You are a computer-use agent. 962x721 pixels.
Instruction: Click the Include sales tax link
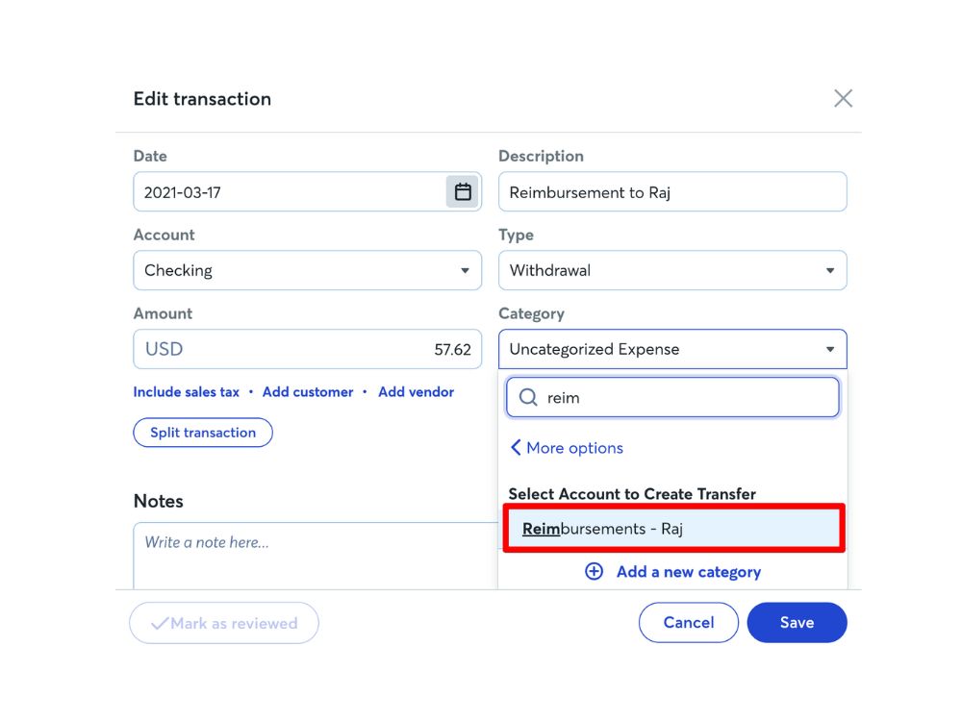click(186, 392)
